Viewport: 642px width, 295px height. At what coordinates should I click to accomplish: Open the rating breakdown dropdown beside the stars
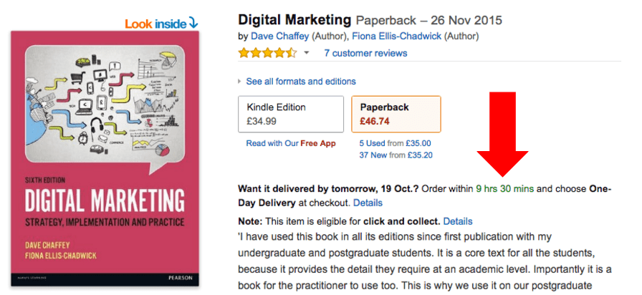(x=307, y=53)
